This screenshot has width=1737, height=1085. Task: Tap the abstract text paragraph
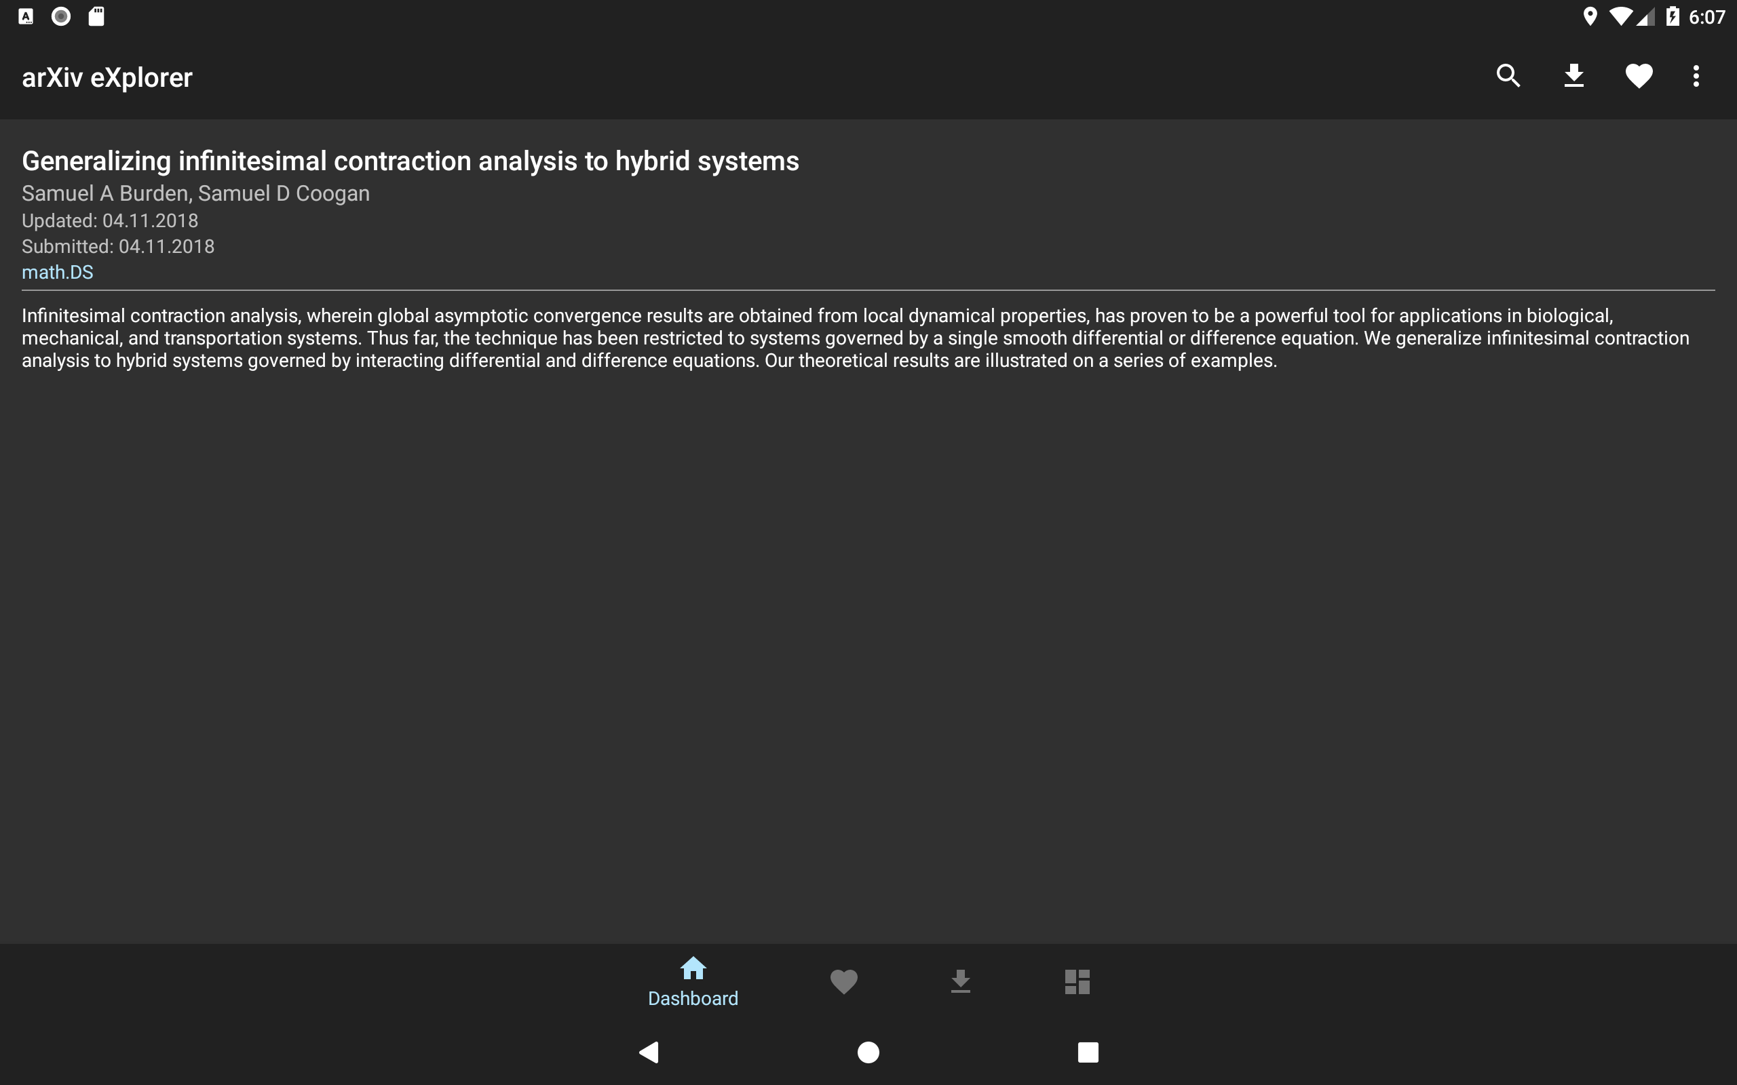tap(854, 338)
